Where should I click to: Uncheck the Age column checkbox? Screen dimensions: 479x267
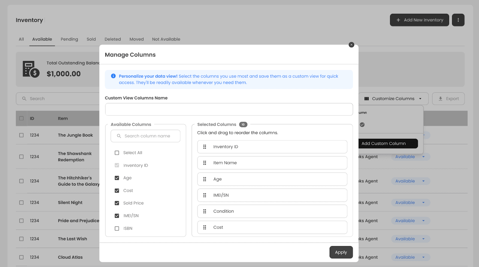(x=117, y=178)
